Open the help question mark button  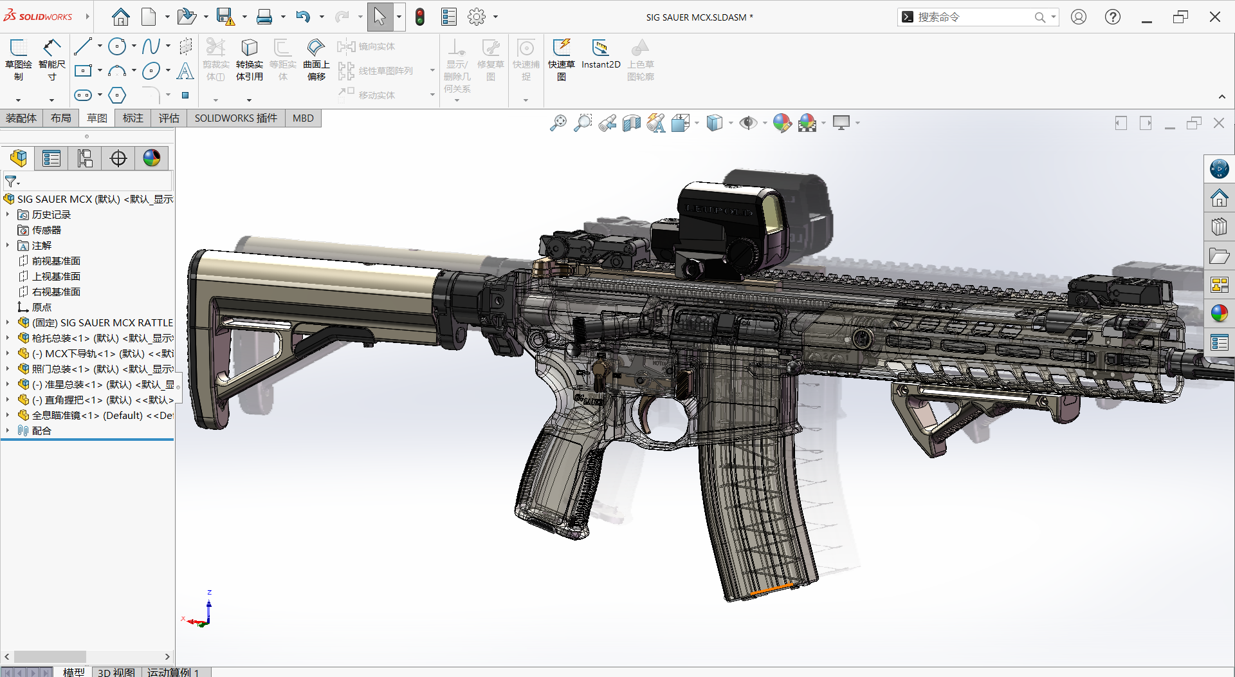1113,17
